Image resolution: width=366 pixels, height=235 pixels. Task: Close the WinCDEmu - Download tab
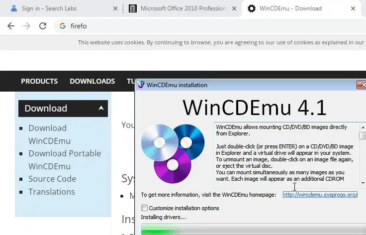pos(353,8)
